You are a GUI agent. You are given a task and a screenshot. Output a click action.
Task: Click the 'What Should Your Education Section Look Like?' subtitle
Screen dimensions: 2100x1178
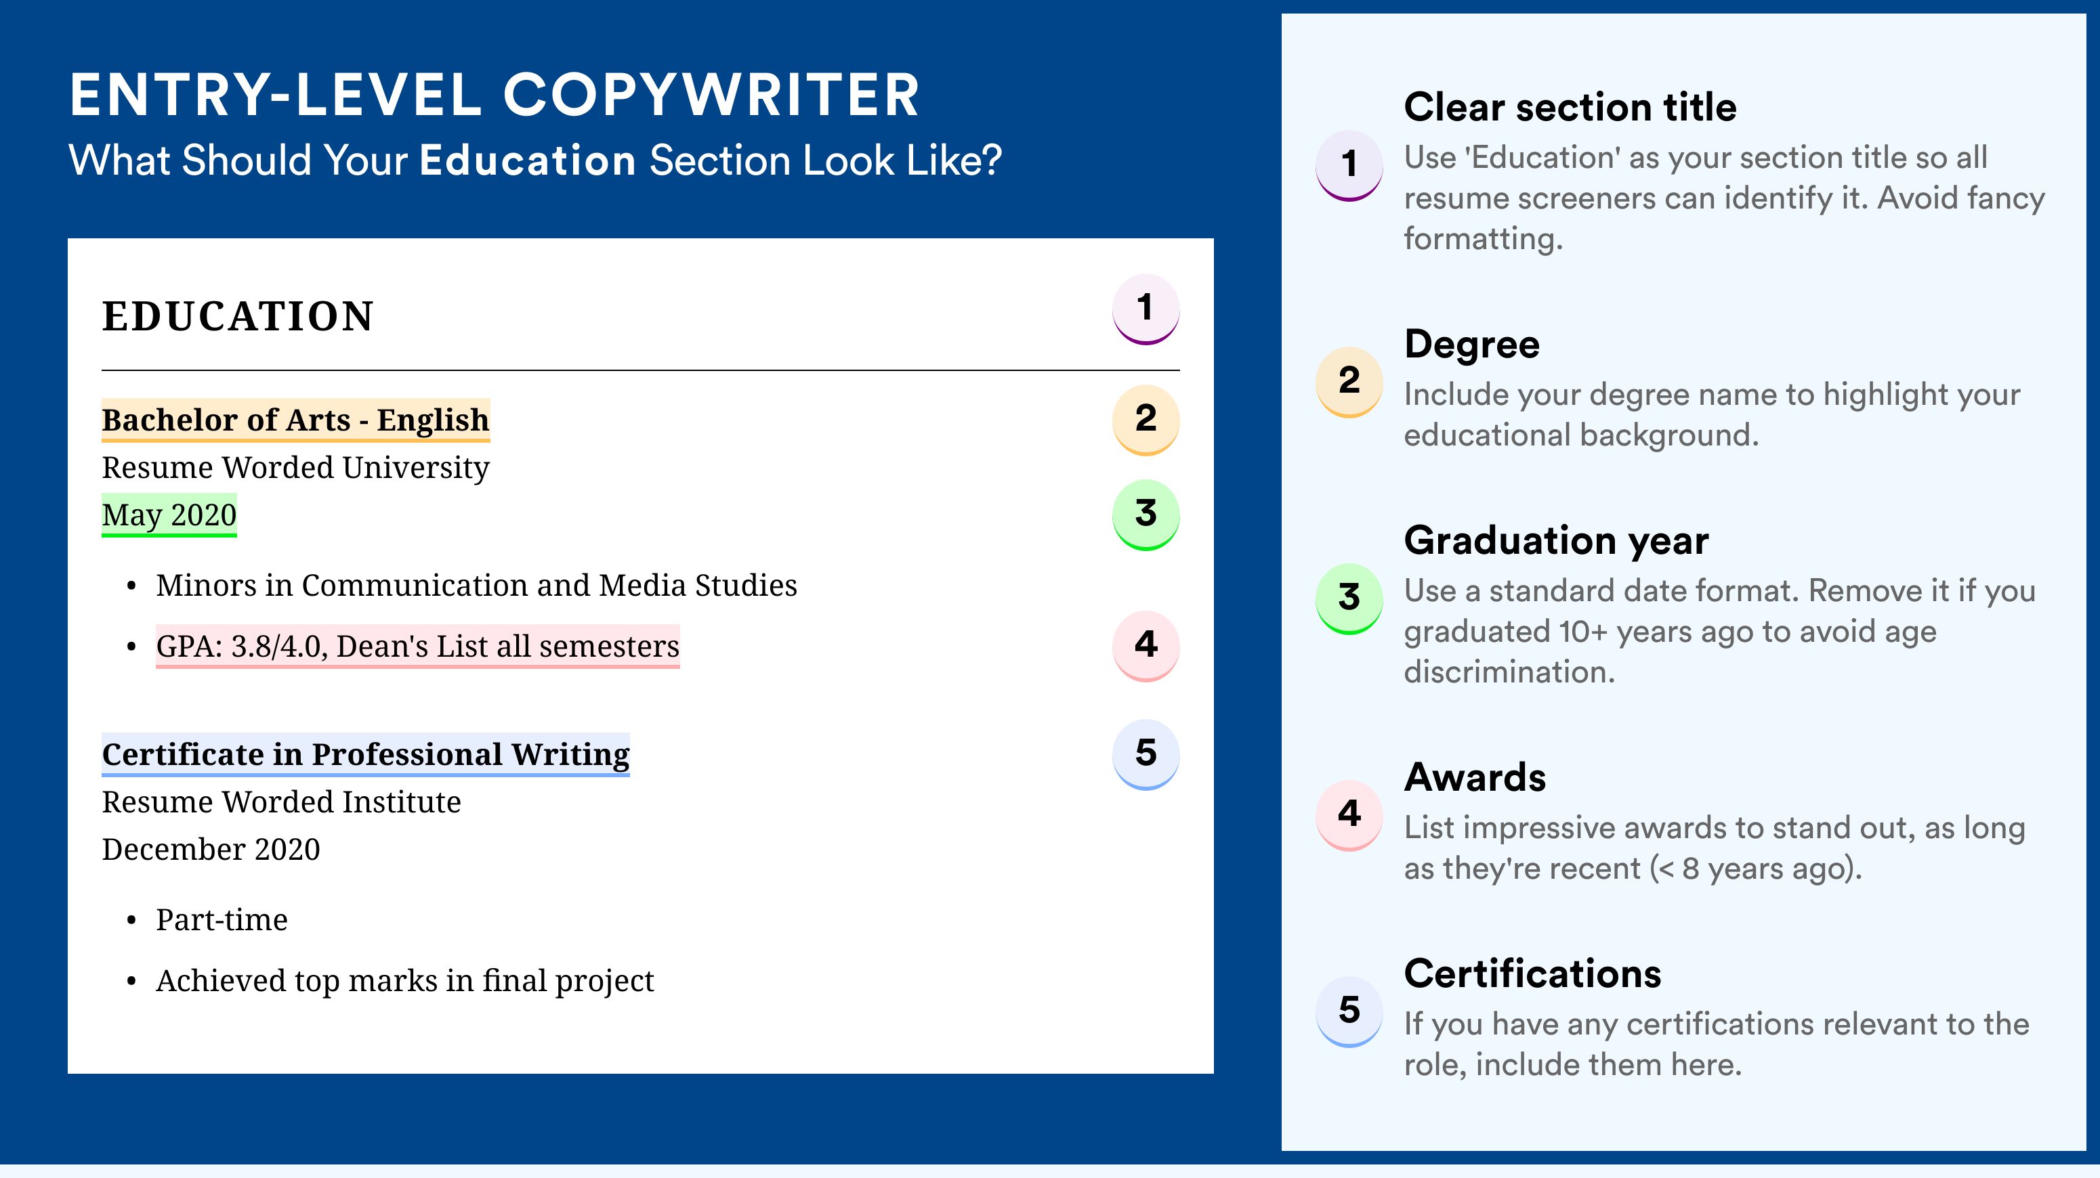click(534, 160)
